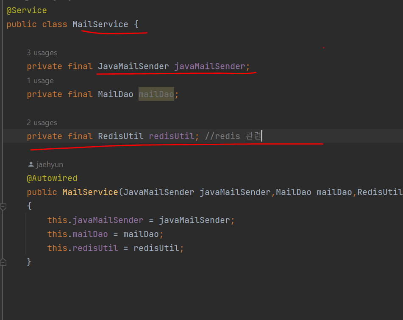403x320 pixels.
Task: Click the 'MailDao mailDao' constructor parameter
Action: [314, 192]
